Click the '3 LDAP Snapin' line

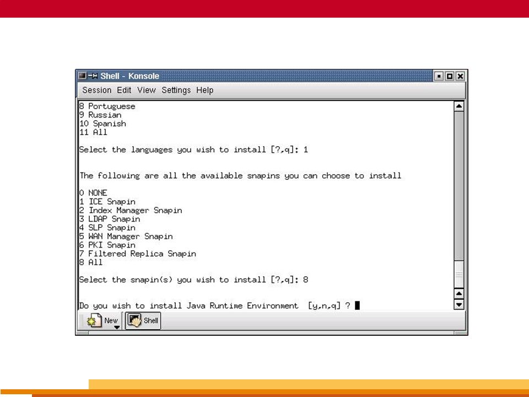(x=110, y=219)
